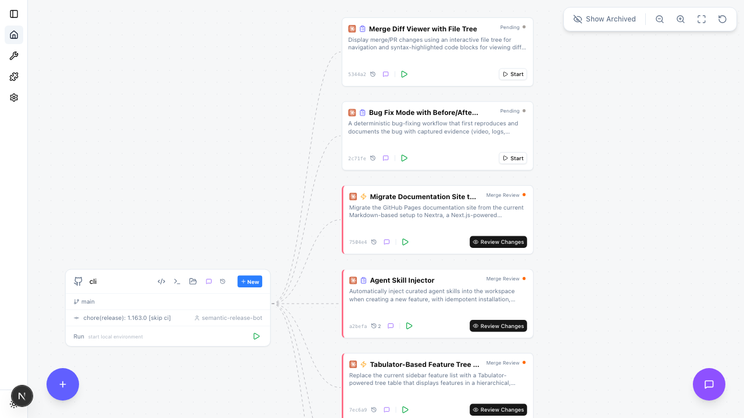This screenshot has height=418, width=744.
Task: Click Bug Fix Mode green play icon
Action: tap(405, 158)
